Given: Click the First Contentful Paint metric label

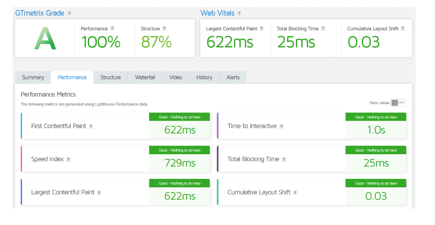Looking at the screenshot, I should point(59,126).
